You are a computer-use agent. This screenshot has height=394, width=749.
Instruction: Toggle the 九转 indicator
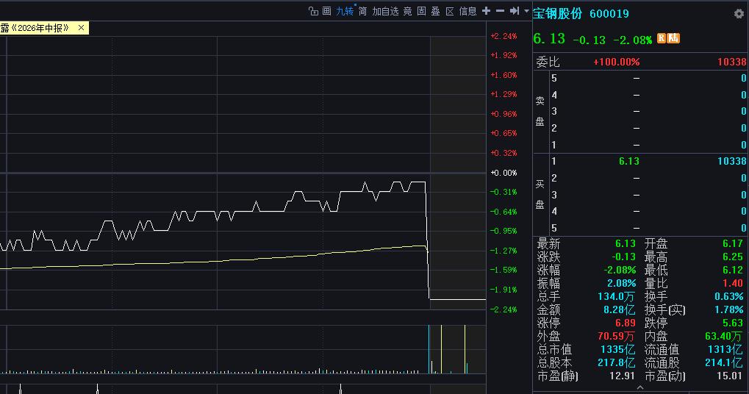click(345, 11)
